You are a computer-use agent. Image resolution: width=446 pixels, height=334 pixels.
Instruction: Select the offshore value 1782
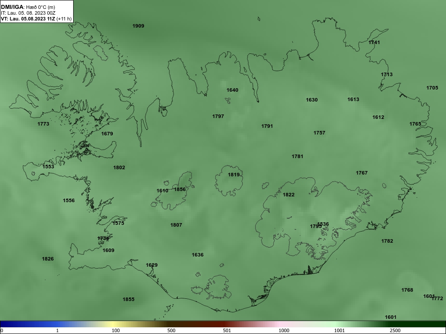click(387, 241)
